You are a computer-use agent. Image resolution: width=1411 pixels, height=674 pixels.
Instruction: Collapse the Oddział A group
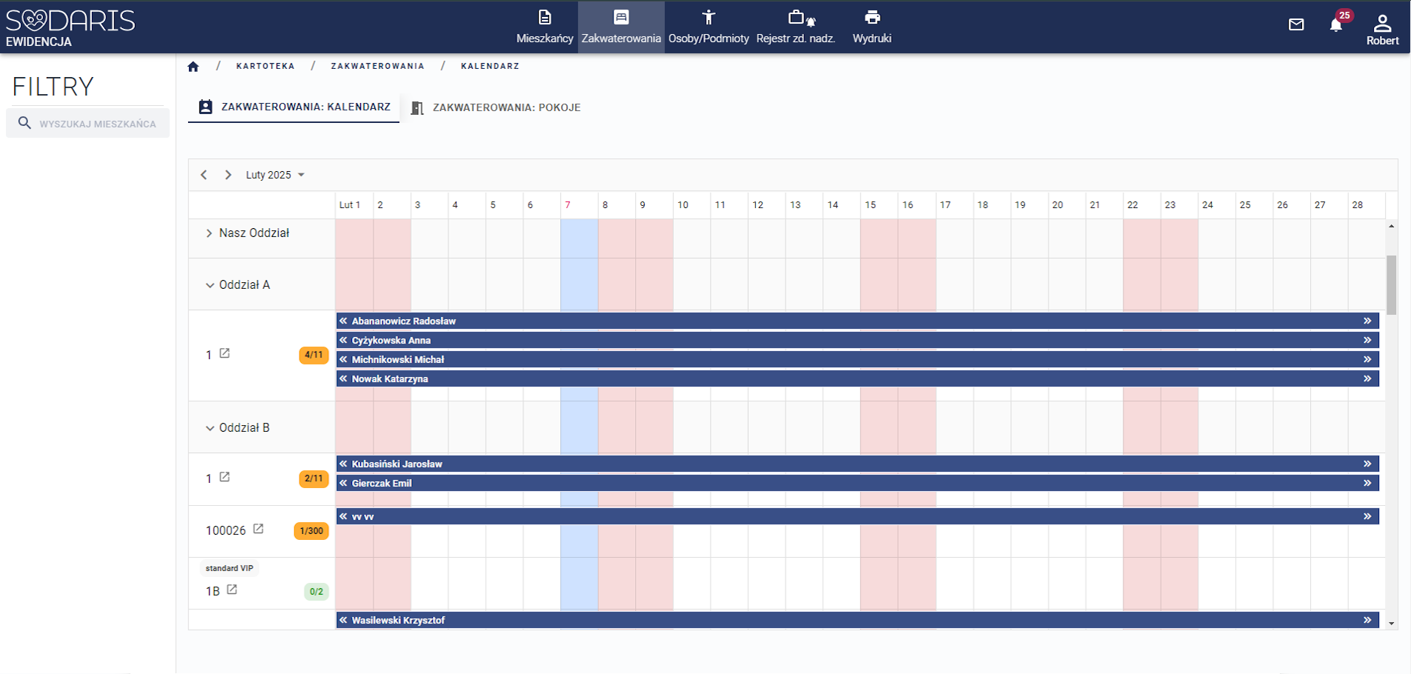210,285
